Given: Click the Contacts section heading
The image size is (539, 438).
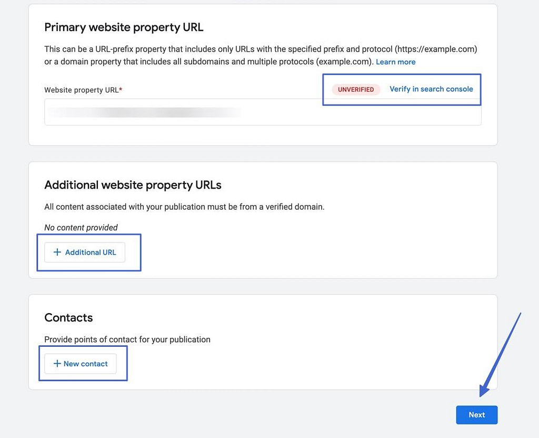Looking at the screenshot, I should click(68, 317).
